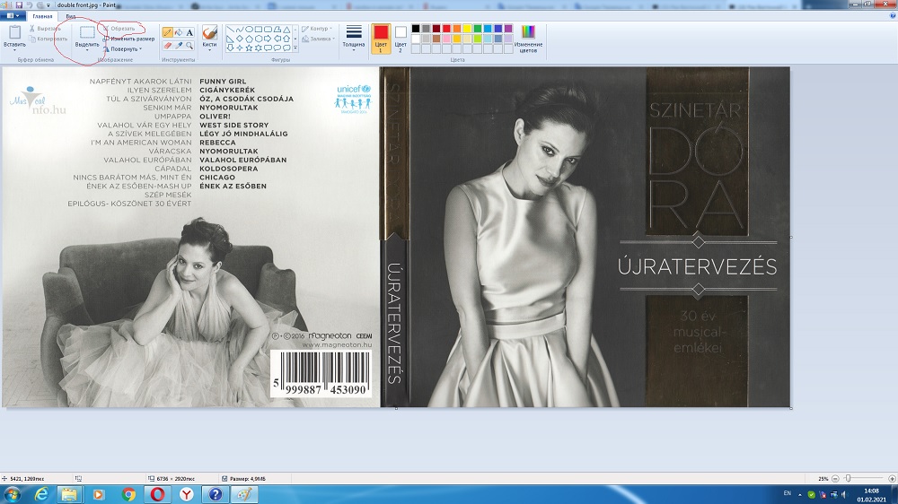
Task: Choose the Cloud callout shape
Action: point(286,48)
